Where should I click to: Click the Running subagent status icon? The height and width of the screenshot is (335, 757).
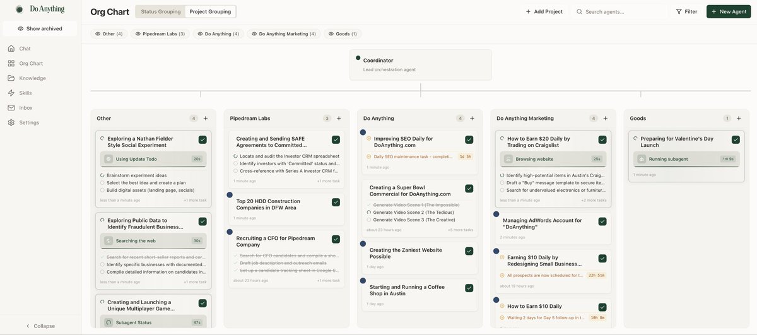pyautogui.click(x=642, y=159)
